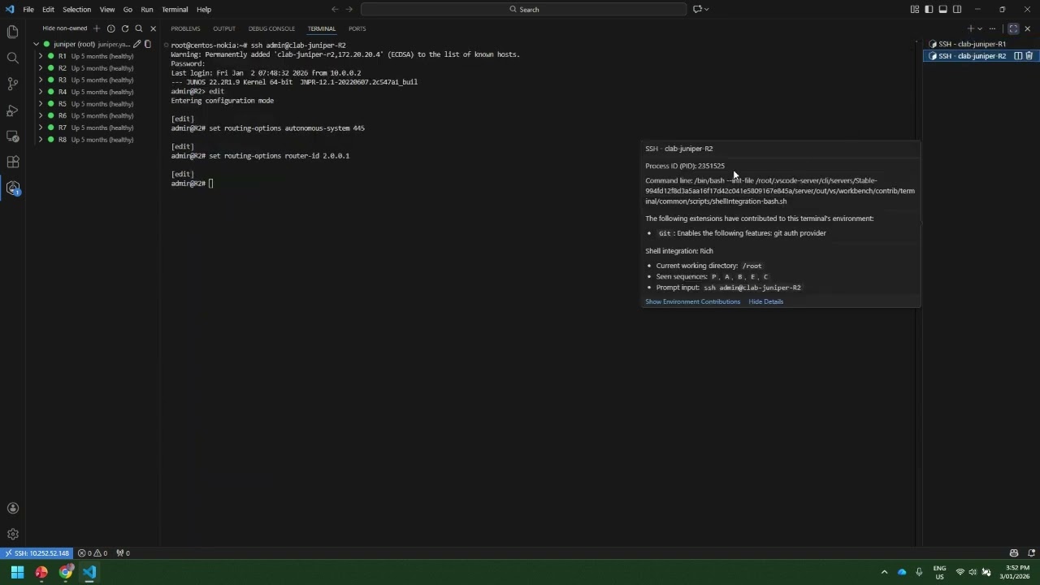The width and height of the screenshot is (1040, 585).
Task: Expand the R5 container node
Action: click(41, 104)
